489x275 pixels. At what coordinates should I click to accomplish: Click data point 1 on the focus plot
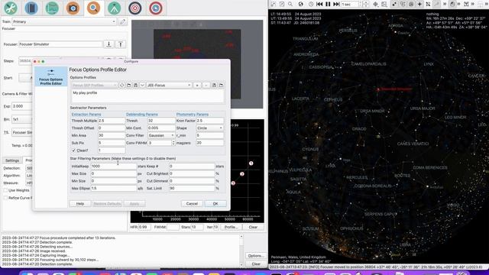click(x=251, y=163)
